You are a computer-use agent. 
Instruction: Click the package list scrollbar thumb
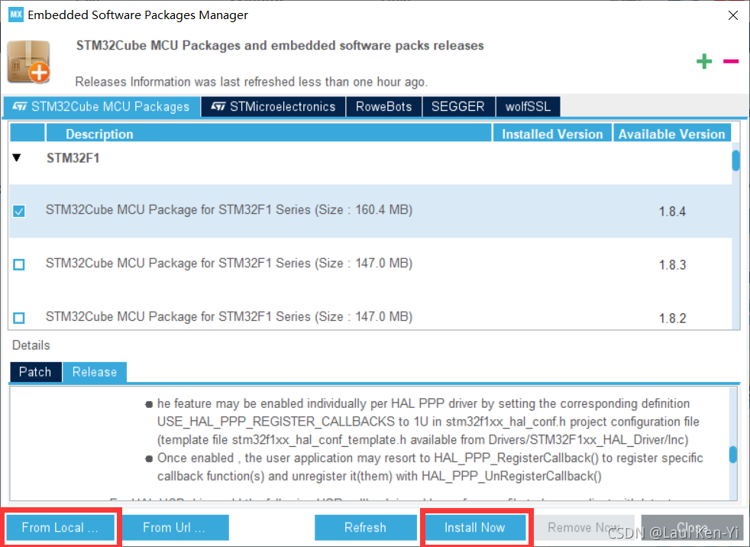(x=735, y=160)
